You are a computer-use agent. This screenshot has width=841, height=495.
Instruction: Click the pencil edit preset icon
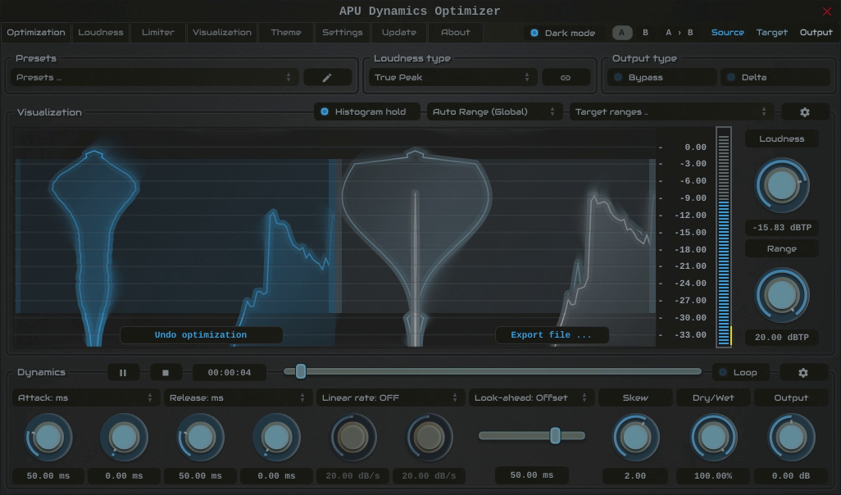326,78
